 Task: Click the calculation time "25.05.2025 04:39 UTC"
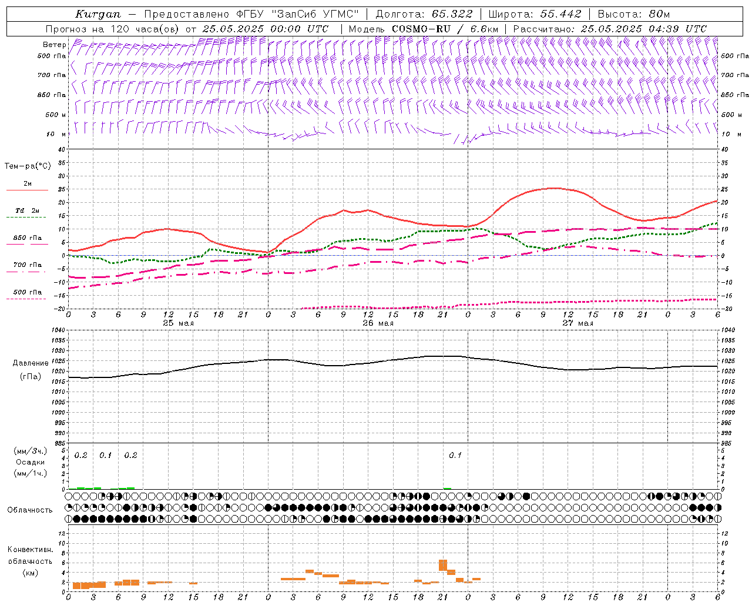[x=643, y=28]
